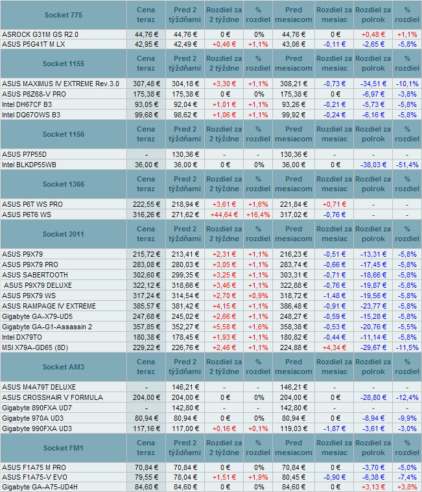The height and width of the screenshot is (492, 422).
Task: Click ASUS RAMPAGE IV EXTREME product name
Action: click(49, 306)
